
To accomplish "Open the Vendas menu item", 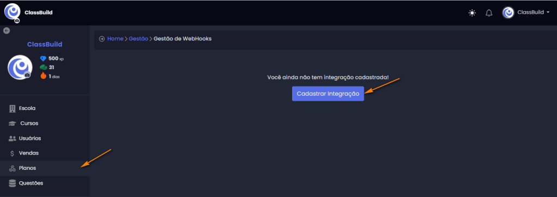I will (x=45, y=153).
